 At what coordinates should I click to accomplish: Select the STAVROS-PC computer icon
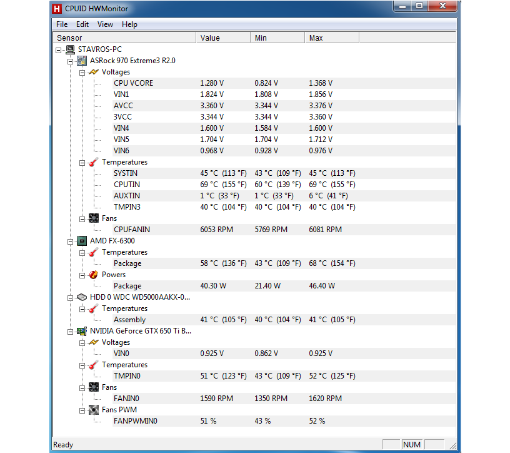70,49
